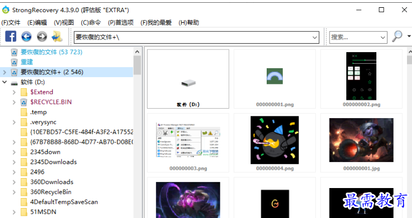Screen dimensions: 412x218
Task: Open the (P)首选项 menu
Action: 121,23
